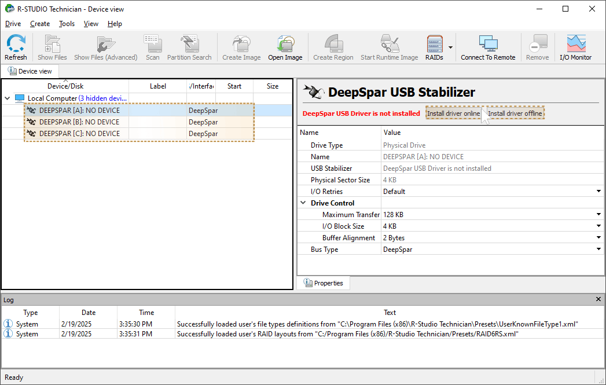
Task: Minimize the R-STUDIO window
Action: [540, 9]
